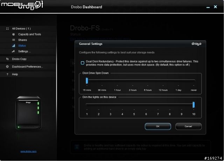Click the Dim the lights slider handle
Screen dimensions: 224x161
(194, 105)
